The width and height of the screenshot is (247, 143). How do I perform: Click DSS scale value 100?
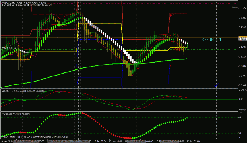[x=241, y=113]
